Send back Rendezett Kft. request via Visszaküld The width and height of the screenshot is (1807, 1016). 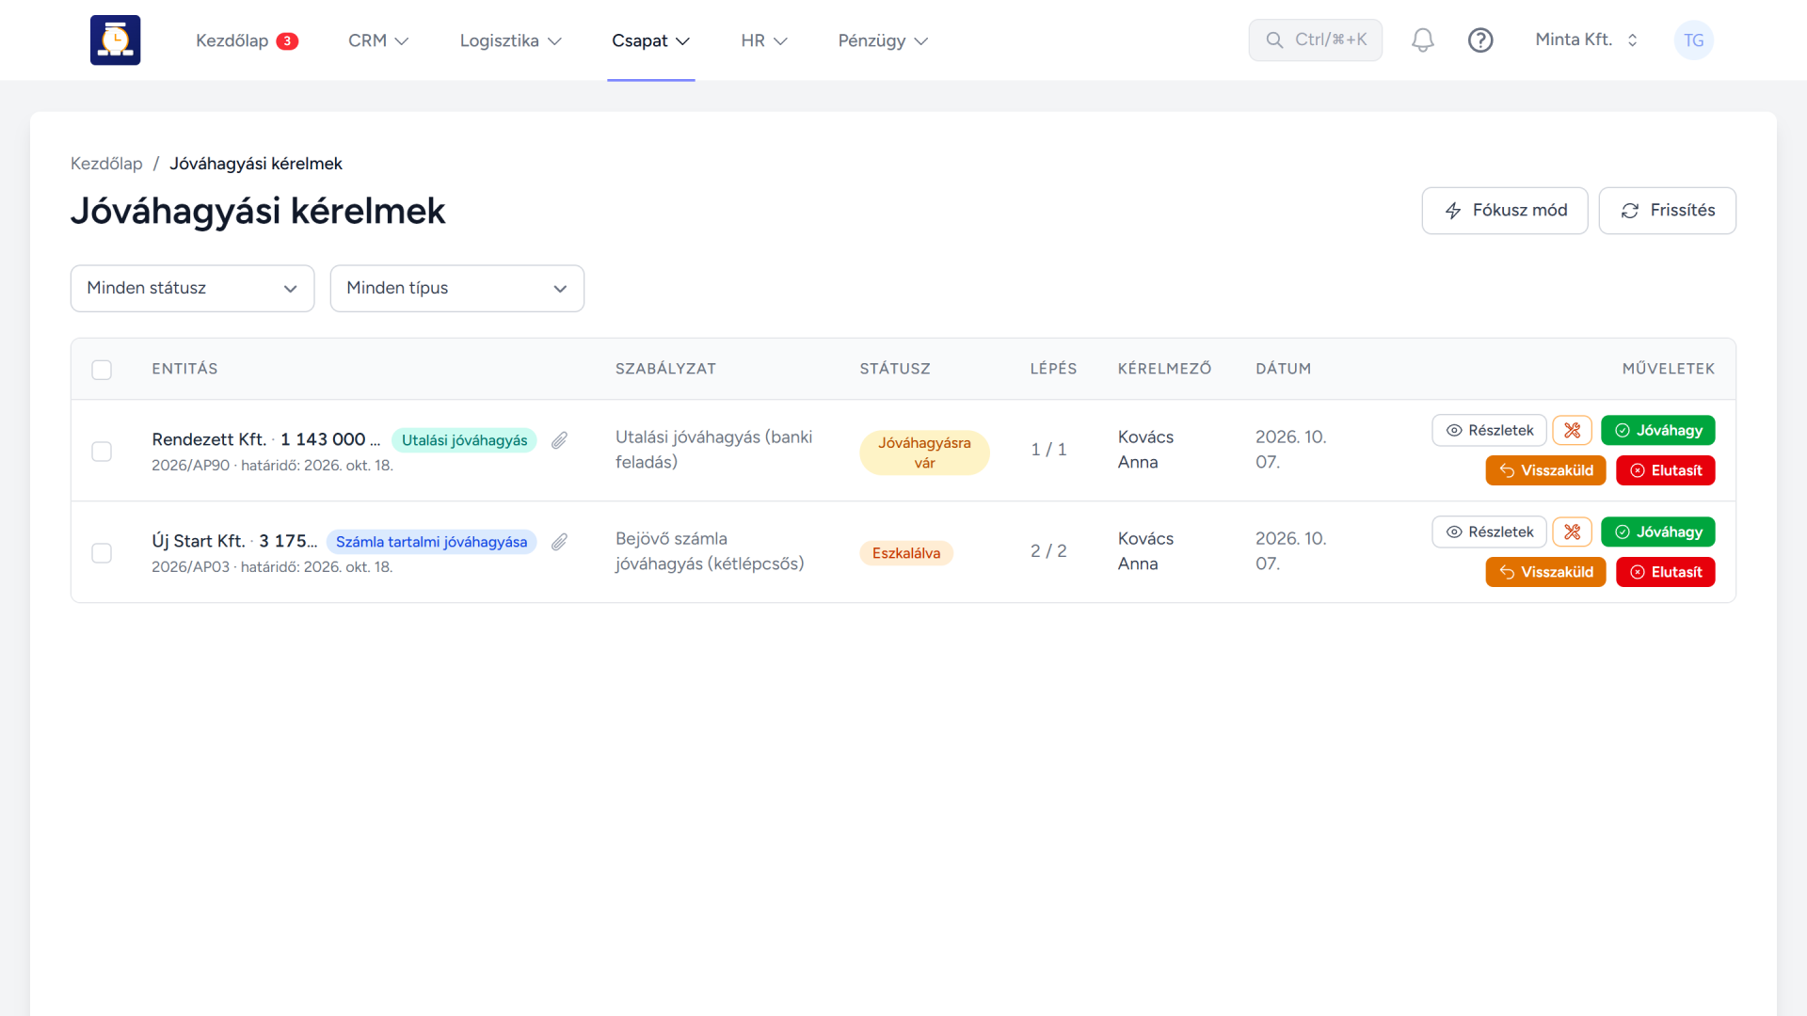click(x=1545, y=470)
